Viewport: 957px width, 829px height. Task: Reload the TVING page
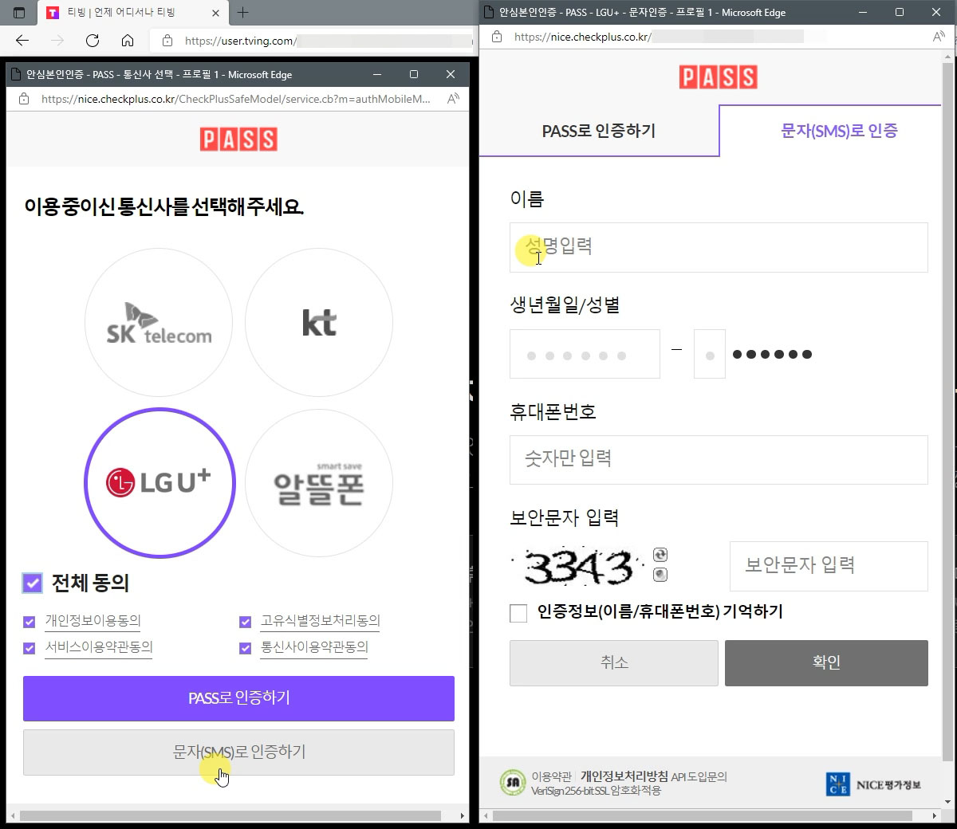pos(93,41)
